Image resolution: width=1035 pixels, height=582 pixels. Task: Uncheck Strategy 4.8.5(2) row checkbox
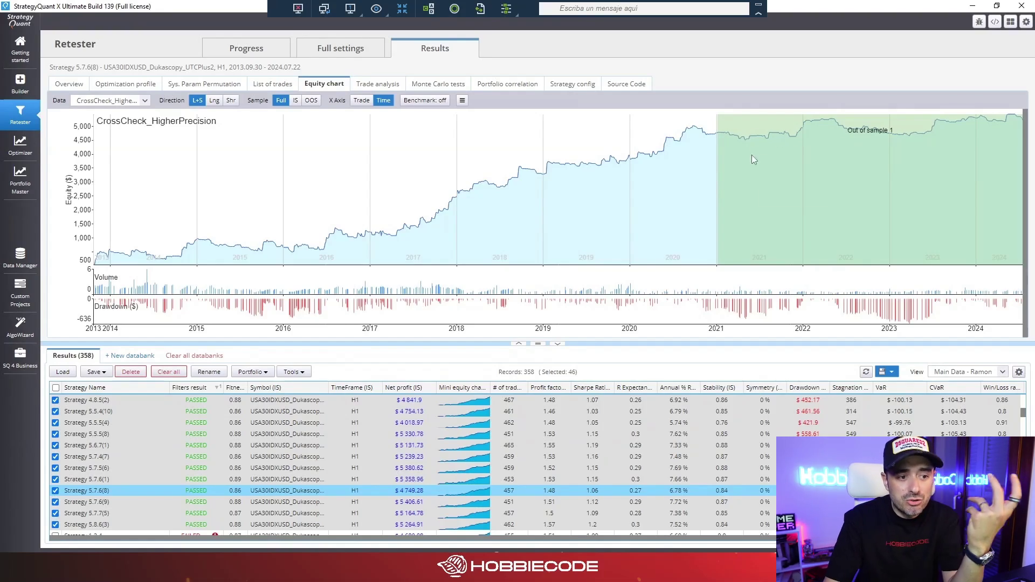(55, 400)
